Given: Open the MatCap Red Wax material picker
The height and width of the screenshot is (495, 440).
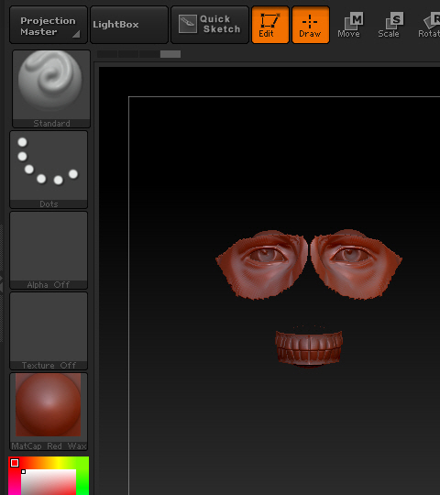Looking at the screenshot, I should 49,412.
